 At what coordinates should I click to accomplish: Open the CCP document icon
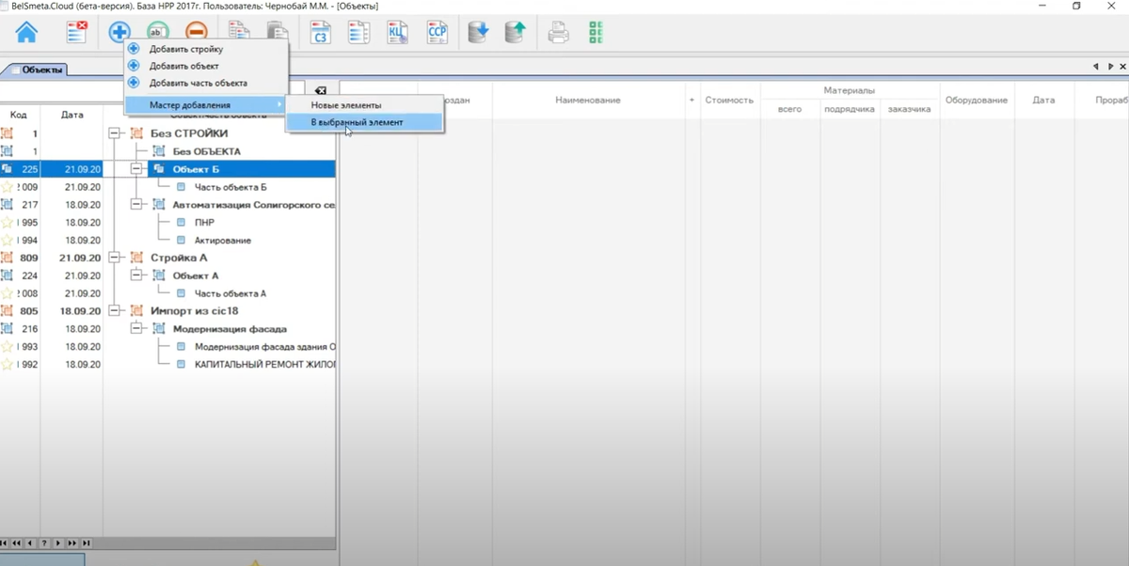[437, 33]
